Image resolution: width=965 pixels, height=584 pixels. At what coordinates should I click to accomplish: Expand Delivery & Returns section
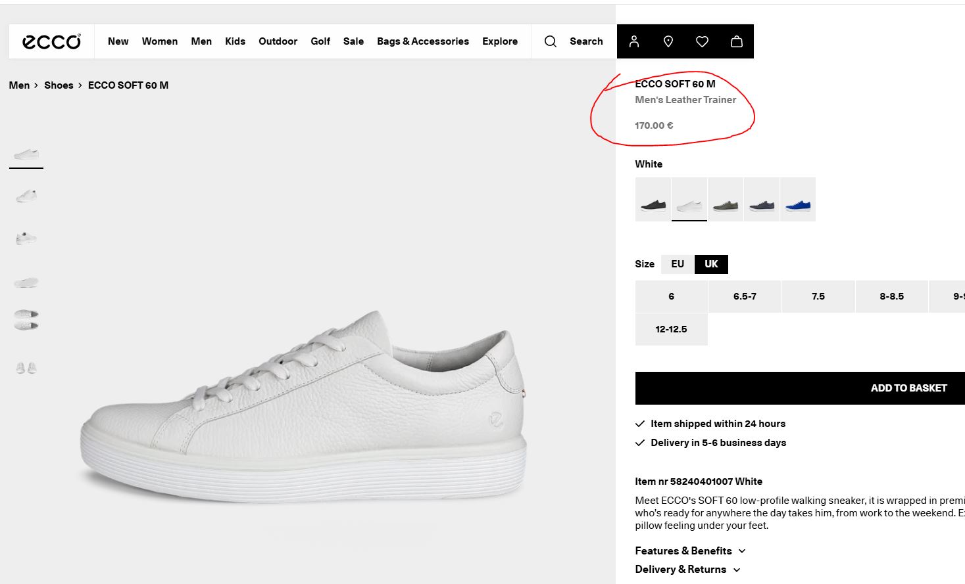click(x=687, y=569)
